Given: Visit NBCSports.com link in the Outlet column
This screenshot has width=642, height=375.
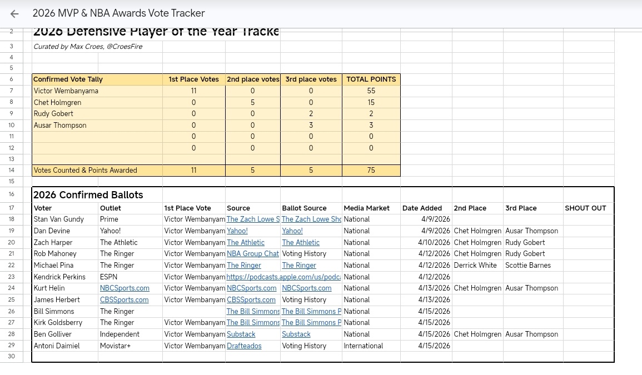Looking at the screenshot, I should 125,288.
